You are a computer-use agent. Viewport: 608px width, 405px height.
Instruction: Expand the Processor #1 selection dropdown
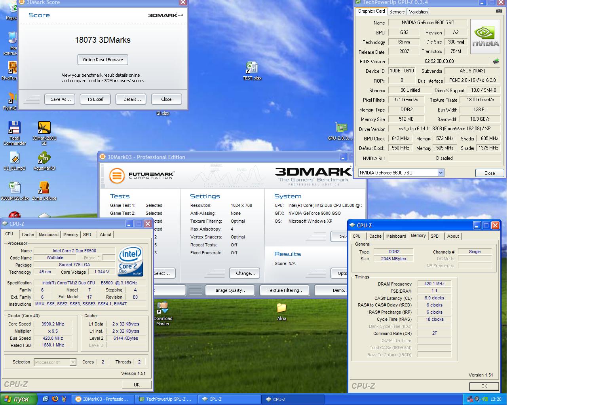tap(73, 362)
